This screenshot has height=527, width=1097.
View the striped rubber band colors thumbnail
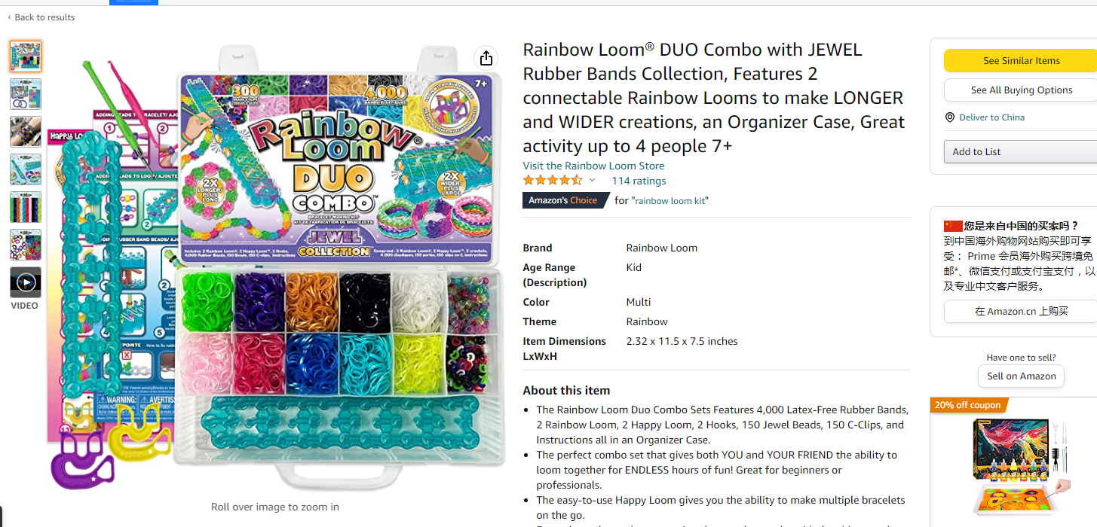tap(26, 207)
